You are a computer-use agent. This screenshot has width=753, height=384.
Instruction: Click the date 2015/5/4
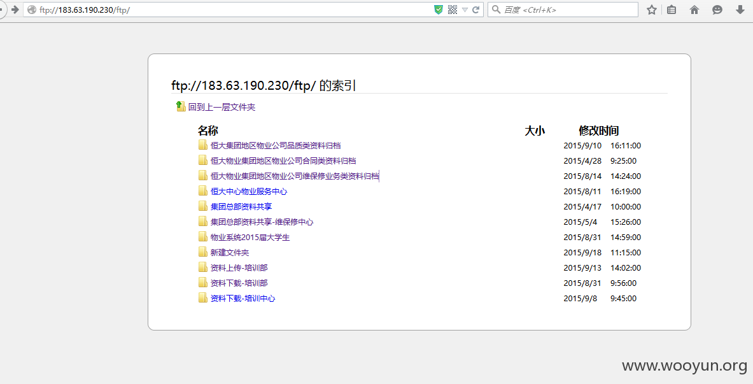coord(580,222)
